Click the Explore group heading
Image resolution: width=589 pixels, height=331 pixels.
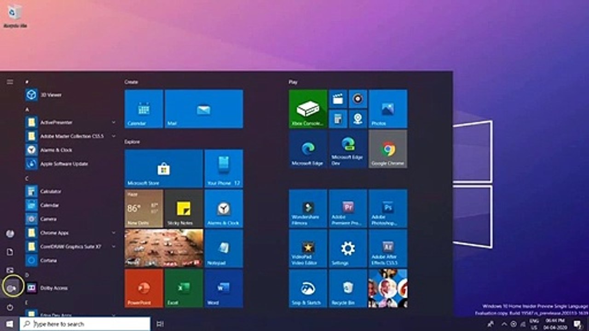132,142
